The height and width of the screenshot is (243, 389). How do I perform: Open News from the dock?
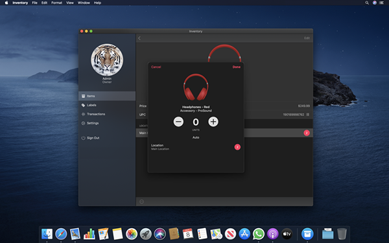(230, 233)
